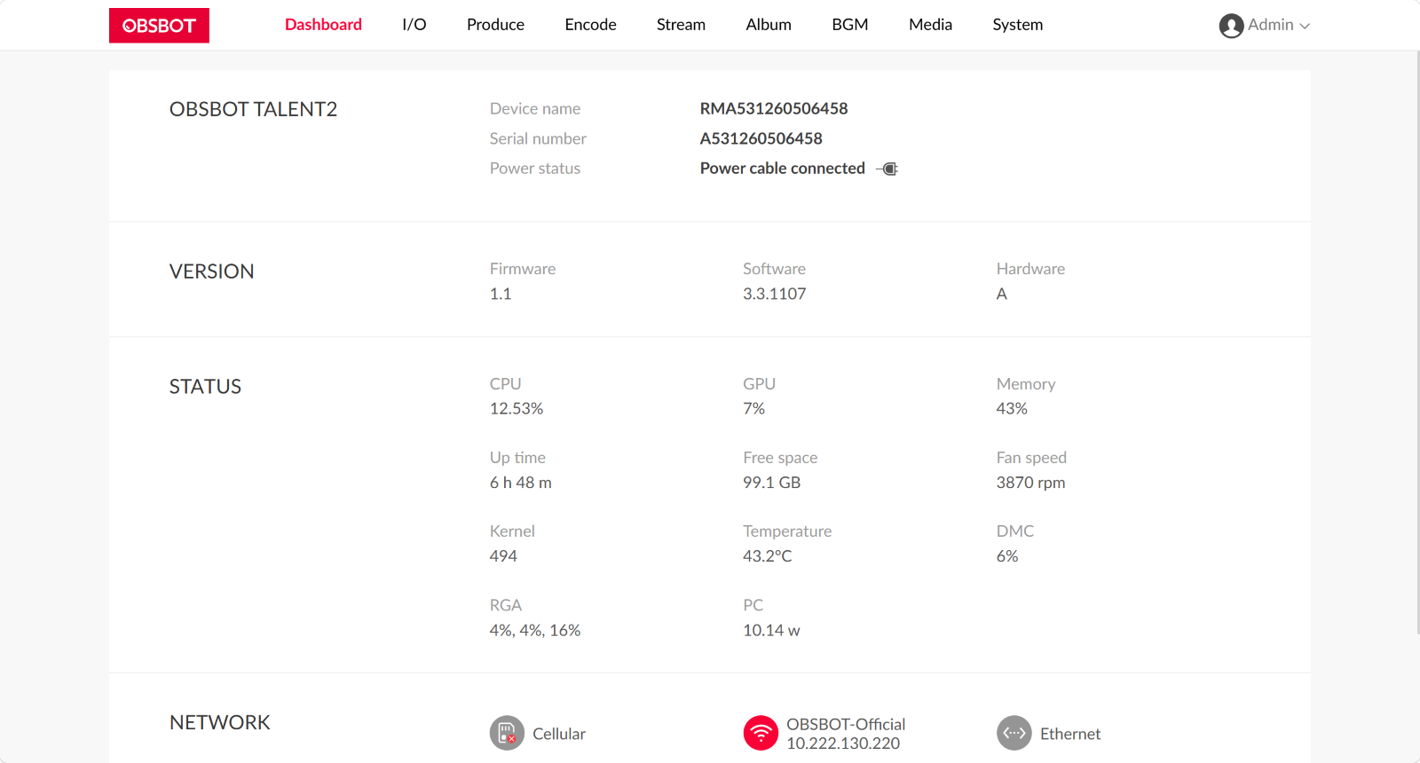Open the Encode tab
Image resolution: width=1420 pixels, height=763 pixels.
590,25
